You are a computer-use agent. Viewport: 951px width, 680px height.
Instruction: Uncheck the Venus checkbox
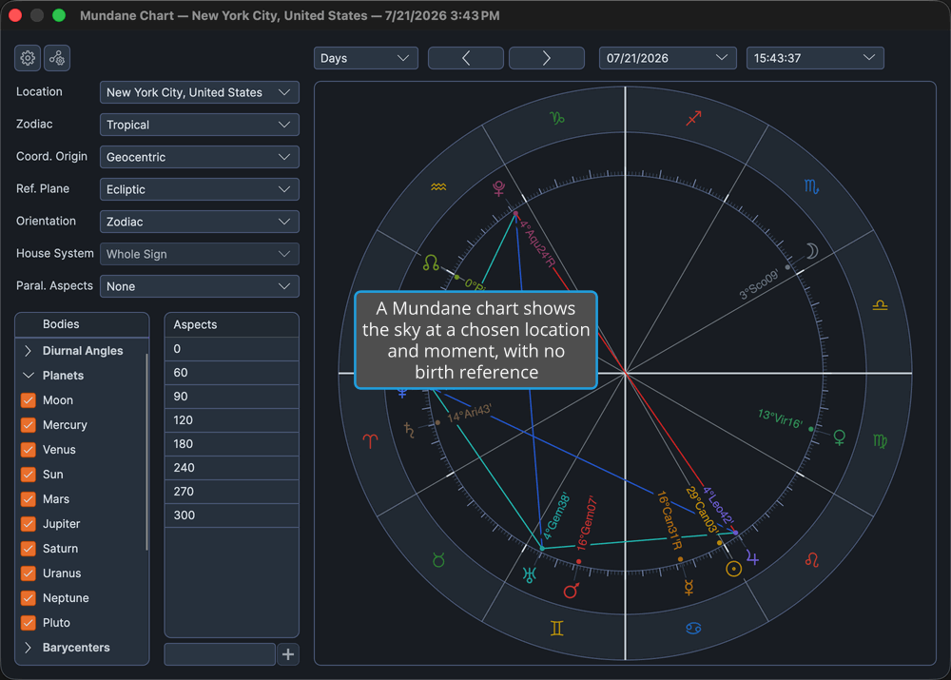click(x=28, y=450)
